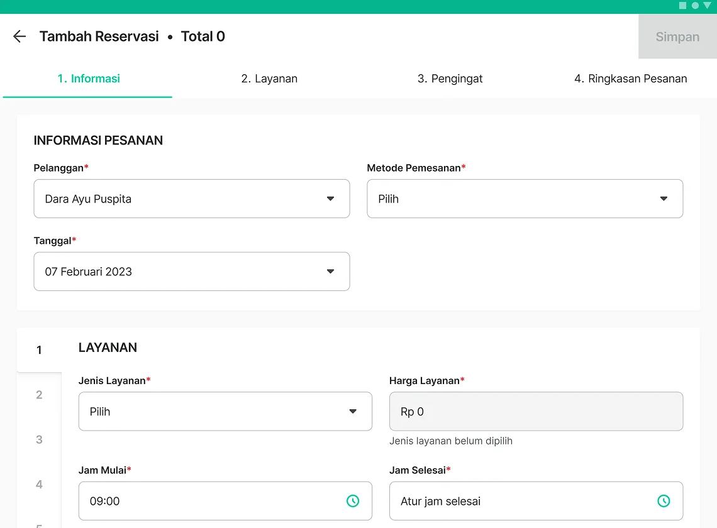Tap the triangle icon in status bar
The width and height of the screenshot is (717, 528).
pos(707,6)
